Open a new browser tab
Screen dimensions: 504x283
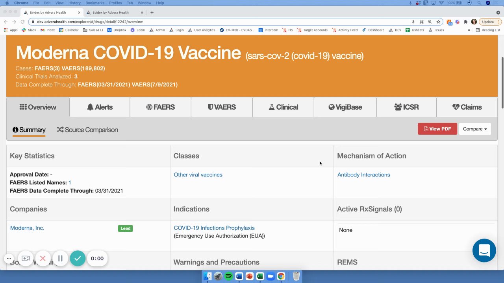click(x=152, y=12)
